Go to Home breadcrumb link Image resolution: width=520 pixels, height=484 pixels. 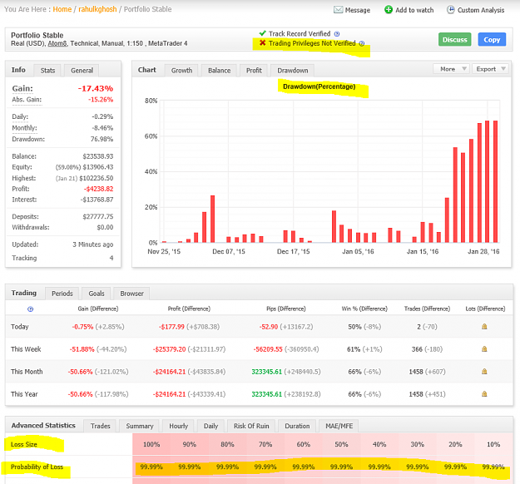click(62, 9)
